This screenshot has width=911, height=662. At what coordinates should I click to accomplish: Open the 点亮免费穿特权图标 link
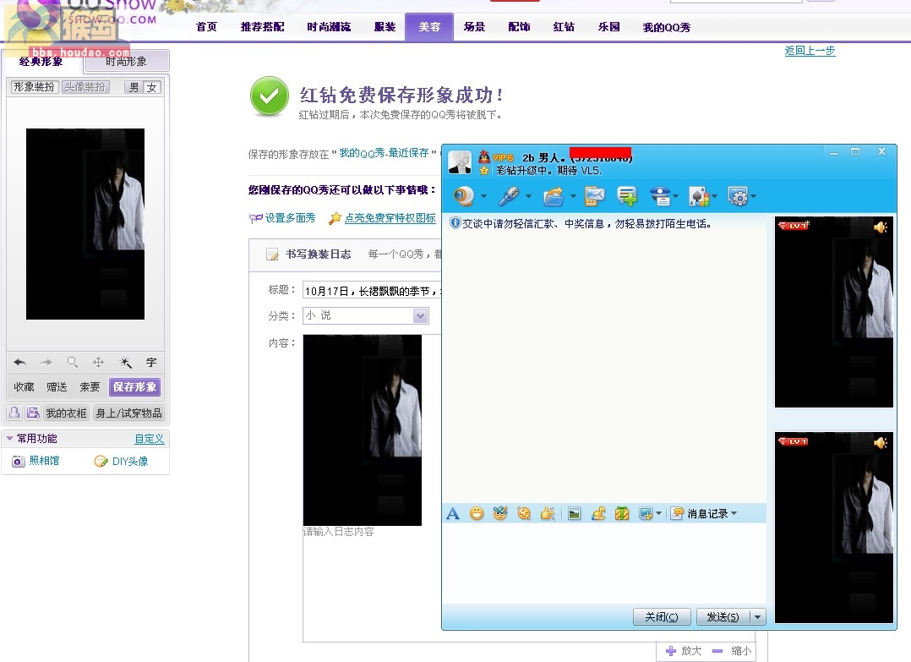[x=390, y=218]
